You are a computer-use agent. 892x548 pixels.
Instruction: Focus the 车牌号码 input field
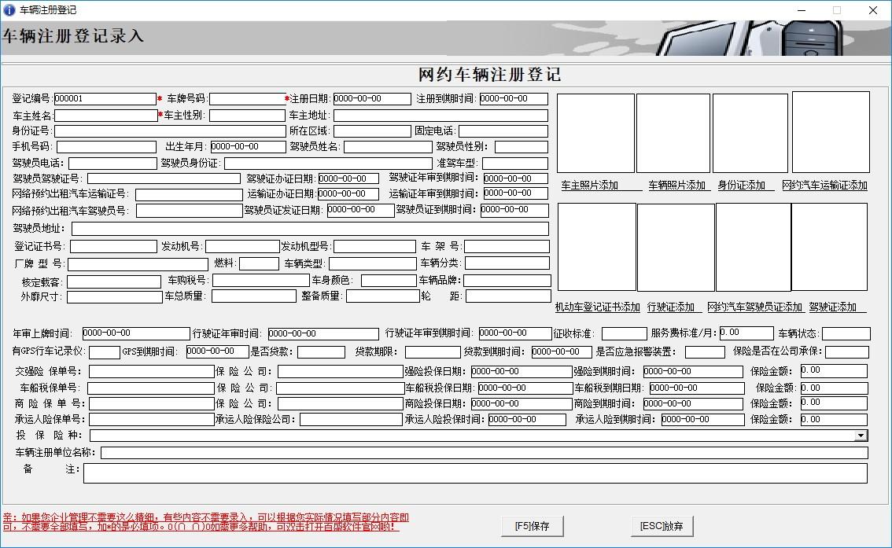[248, 99]
